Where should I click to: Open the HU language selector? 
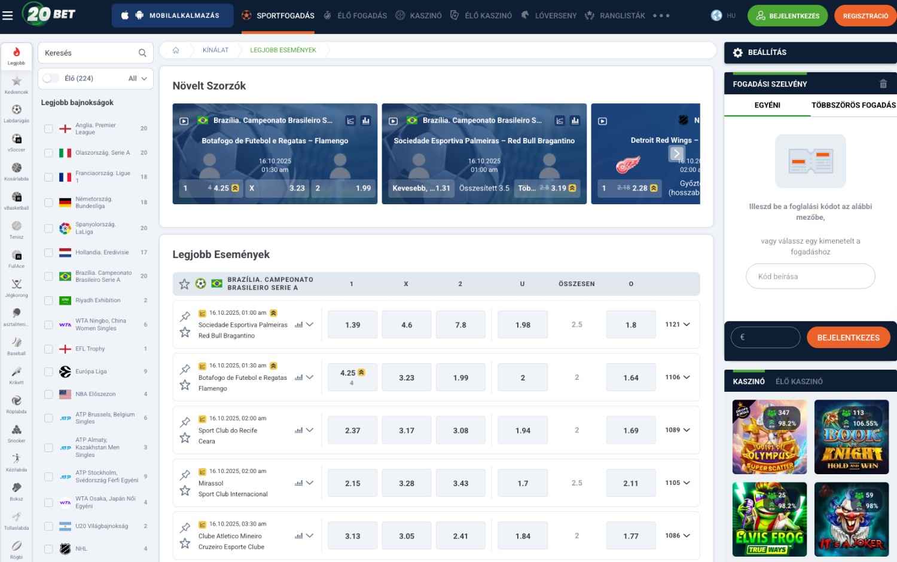coord(724,16)
